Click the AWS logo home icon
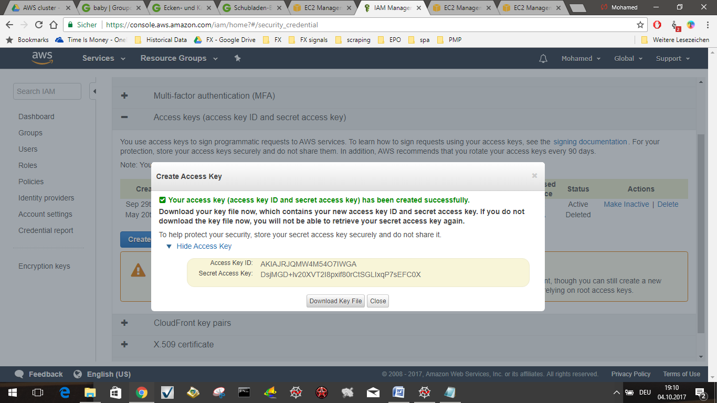This screenshot has width=717, height=403. 42,58
